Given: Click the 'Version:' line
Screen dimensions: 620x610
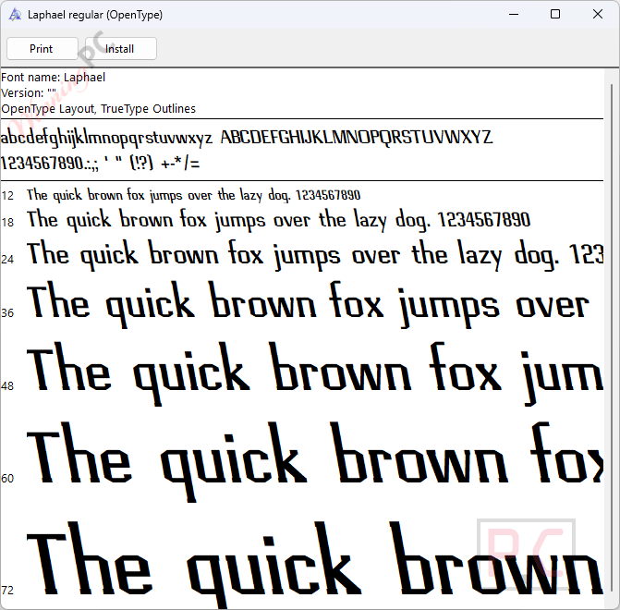Looking at the screenshot, I should coord(29,93).
